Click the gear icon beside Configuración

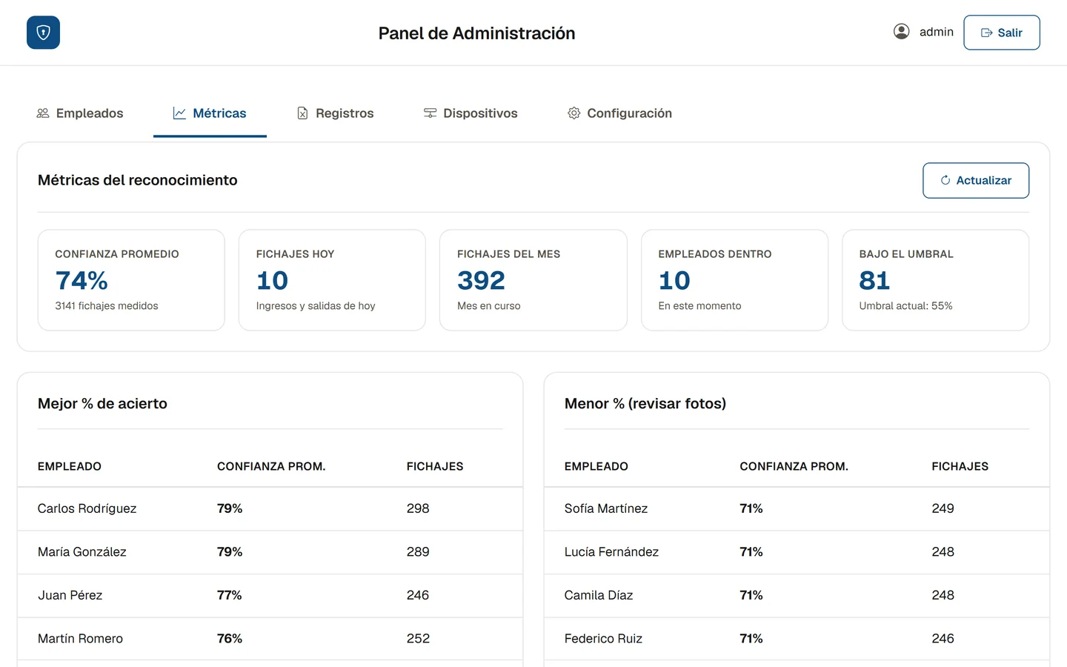[x=574, y=113]
